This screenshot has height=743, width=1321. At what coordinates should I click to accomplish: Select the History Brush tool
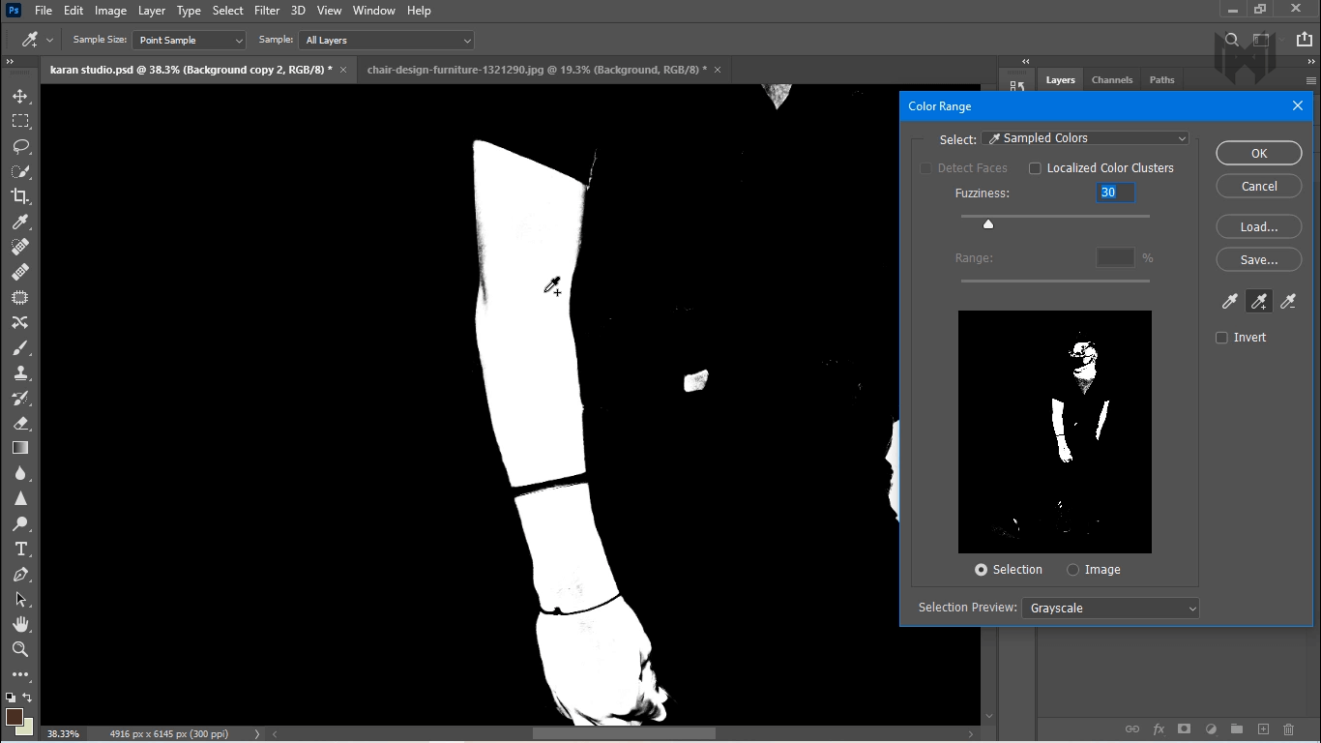(20, 399)
